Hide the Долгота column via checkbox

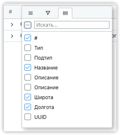click(28, 107)
